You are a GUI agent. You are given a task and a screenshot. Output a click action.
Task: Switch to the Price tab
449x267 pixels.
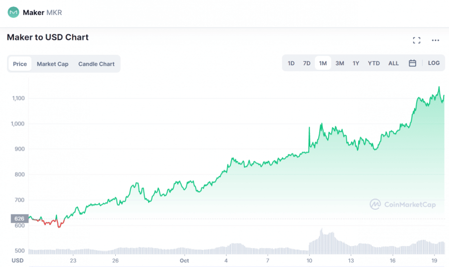[x=20, y=64]
